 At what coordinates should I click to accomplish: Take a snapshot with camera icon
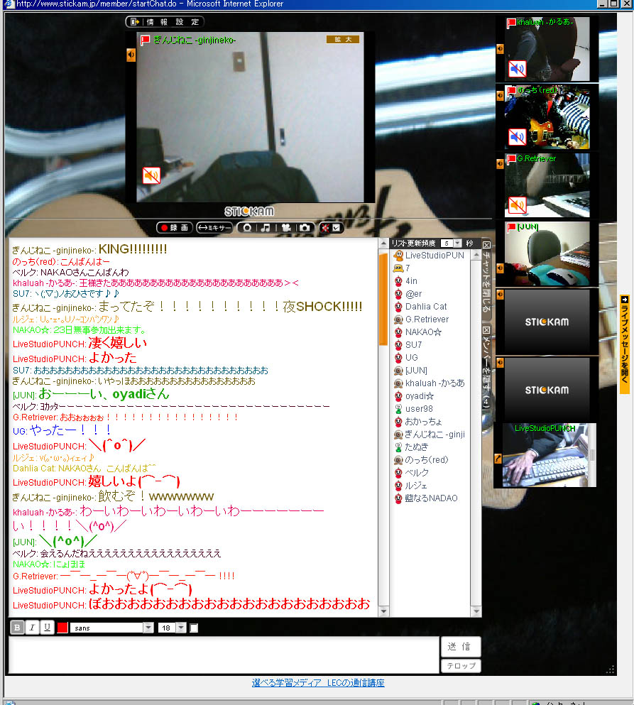(305, 228)
